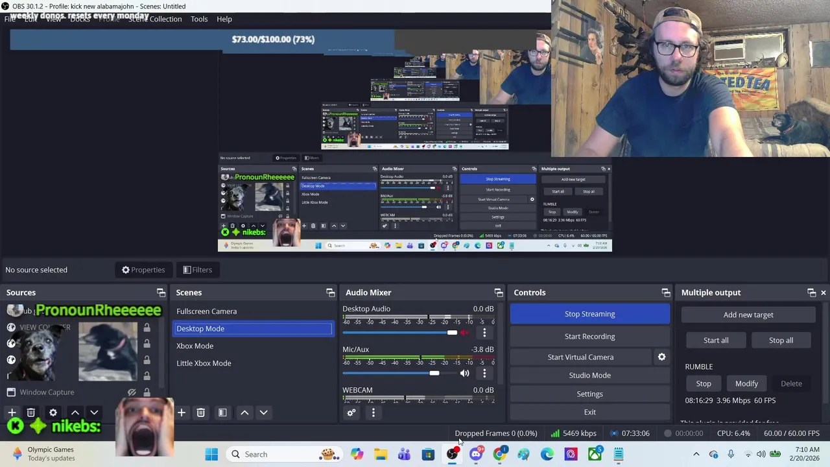Open virtual camera settings gear icon

[661, 357]
